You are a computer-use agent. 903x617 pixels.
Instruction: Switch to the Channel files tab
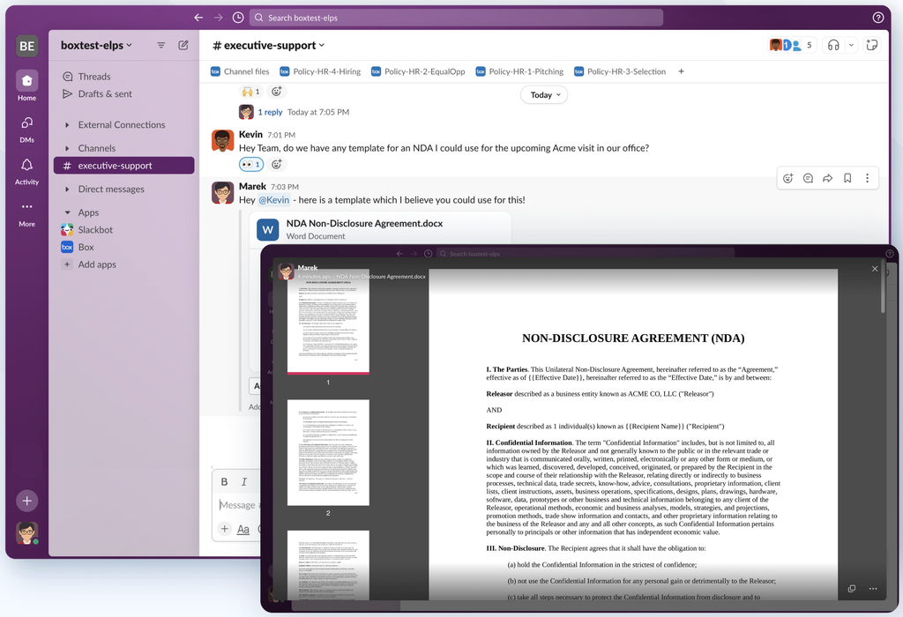(x=240, y=71)
